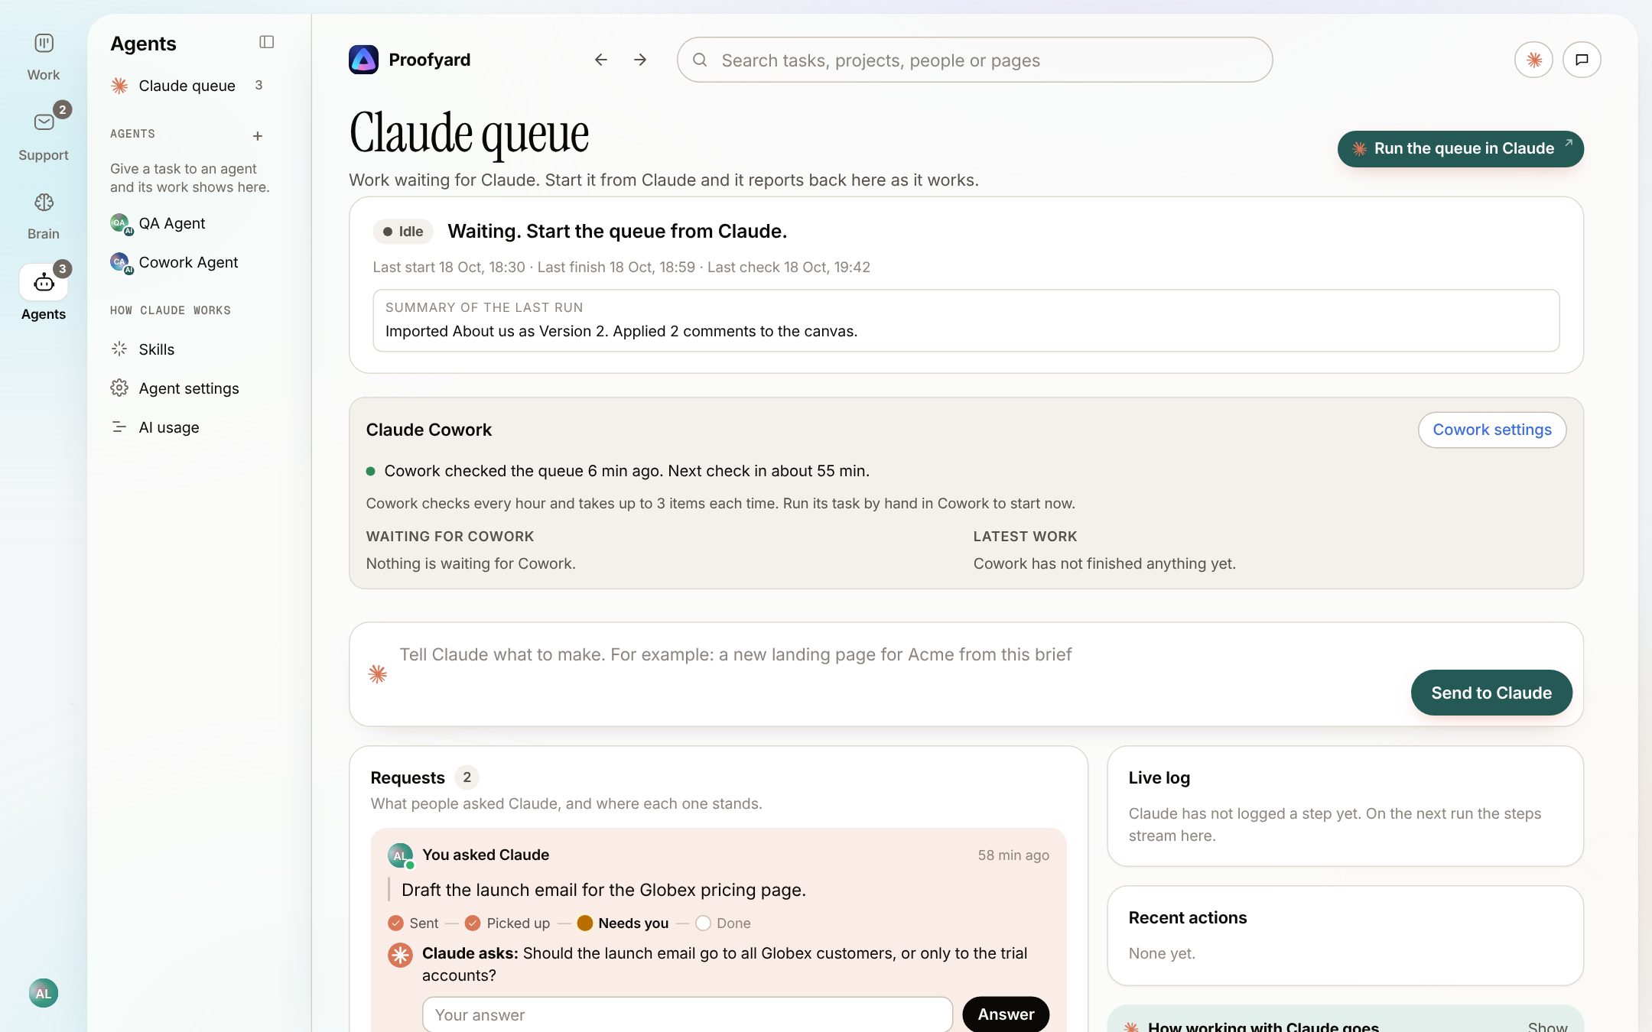Click the Answer button
Image resolution: width=1652 pixels, height=1032 pixels.
click(x=1006, y=1014)
